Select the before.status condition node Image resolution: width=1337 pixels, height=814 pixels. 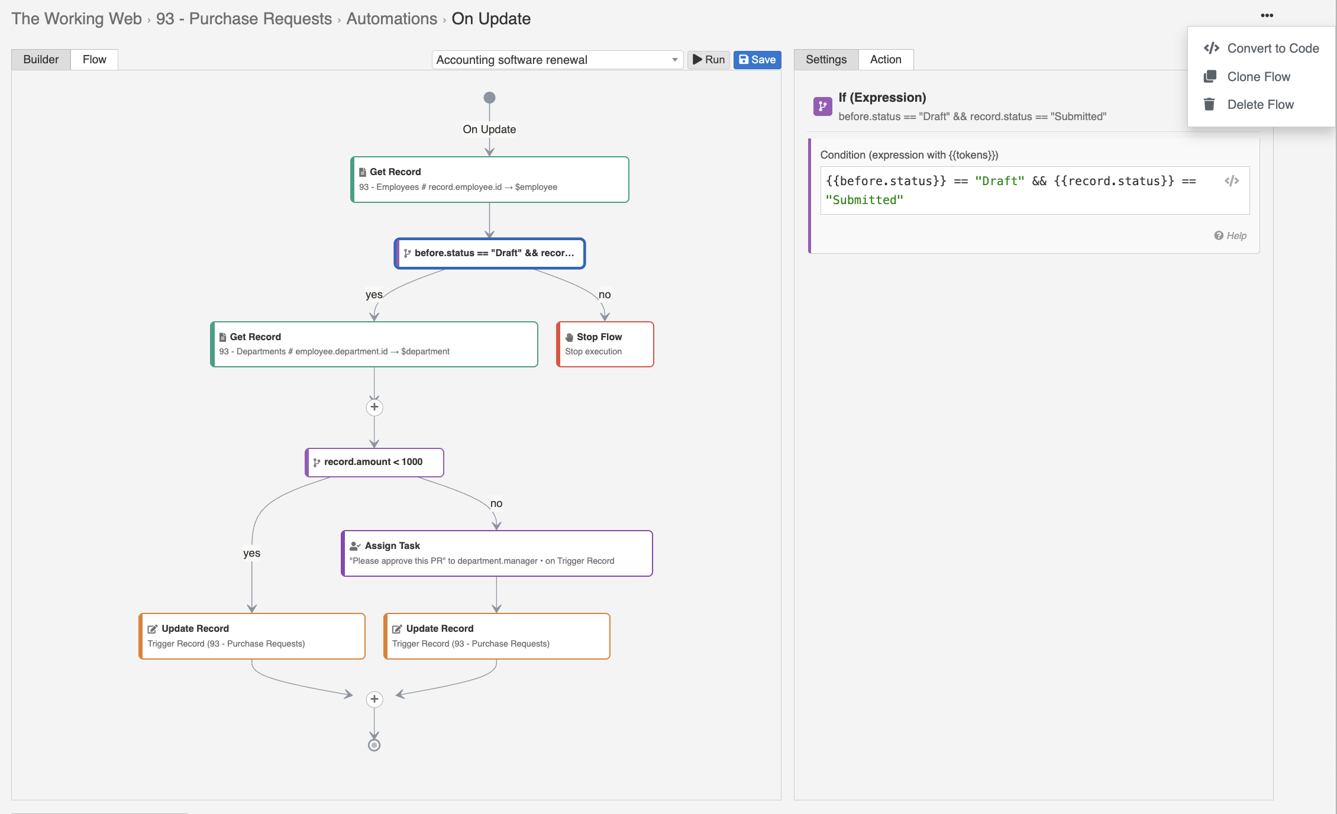[490, 253]
